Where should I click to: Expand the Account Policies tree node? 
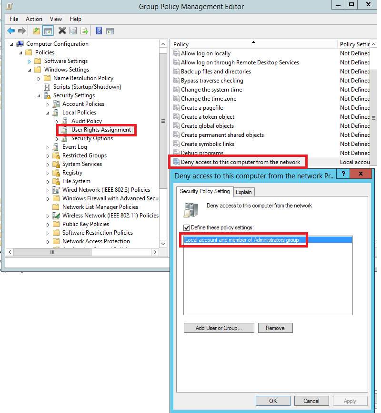click(x=48, y=104)
